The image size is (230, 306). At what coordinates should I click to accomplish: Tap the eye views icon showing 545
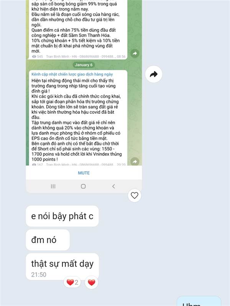[34, 57]
